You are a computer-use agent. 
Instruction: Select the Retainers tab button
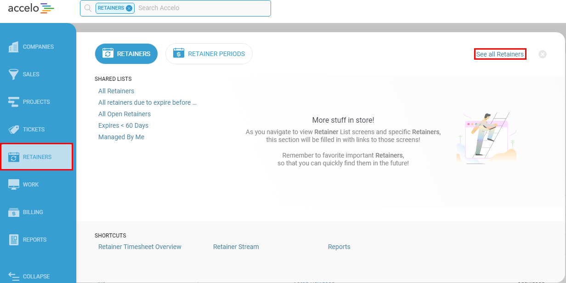[126, 54]
